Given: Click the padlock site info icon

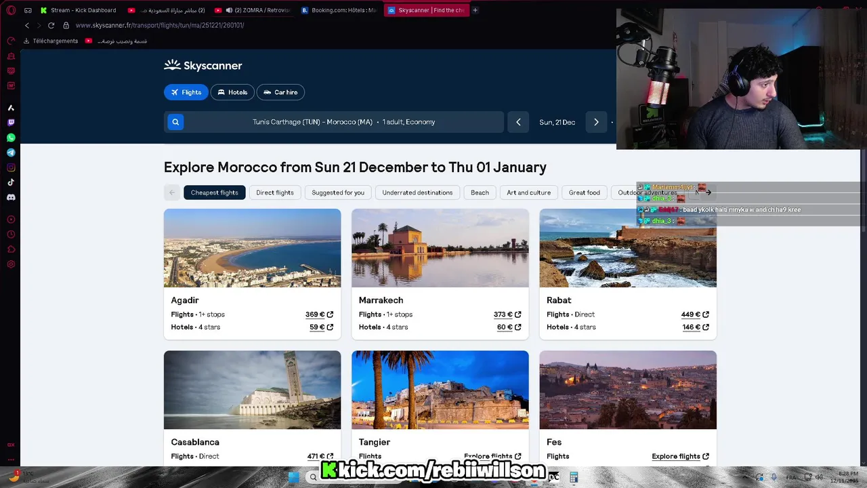Looking at the screenshot, I should tap(66, 25).
